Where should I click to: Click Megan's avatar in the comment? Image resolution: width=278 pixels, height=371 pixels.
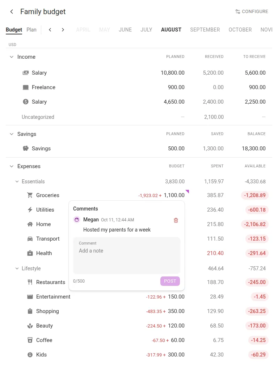[x=77, y=220]
